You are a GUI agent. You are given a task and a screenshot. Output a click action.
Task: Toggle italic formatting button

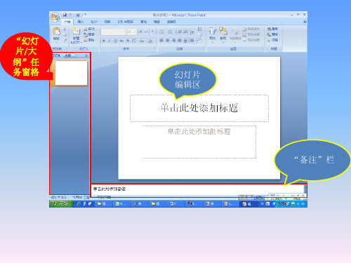(110, 41)
